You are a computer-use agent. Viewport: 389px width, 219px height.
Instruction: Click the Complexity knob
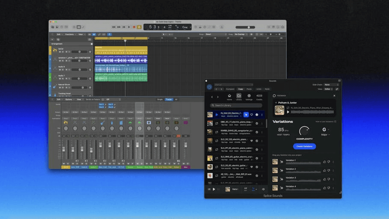[x=304, y=130]
